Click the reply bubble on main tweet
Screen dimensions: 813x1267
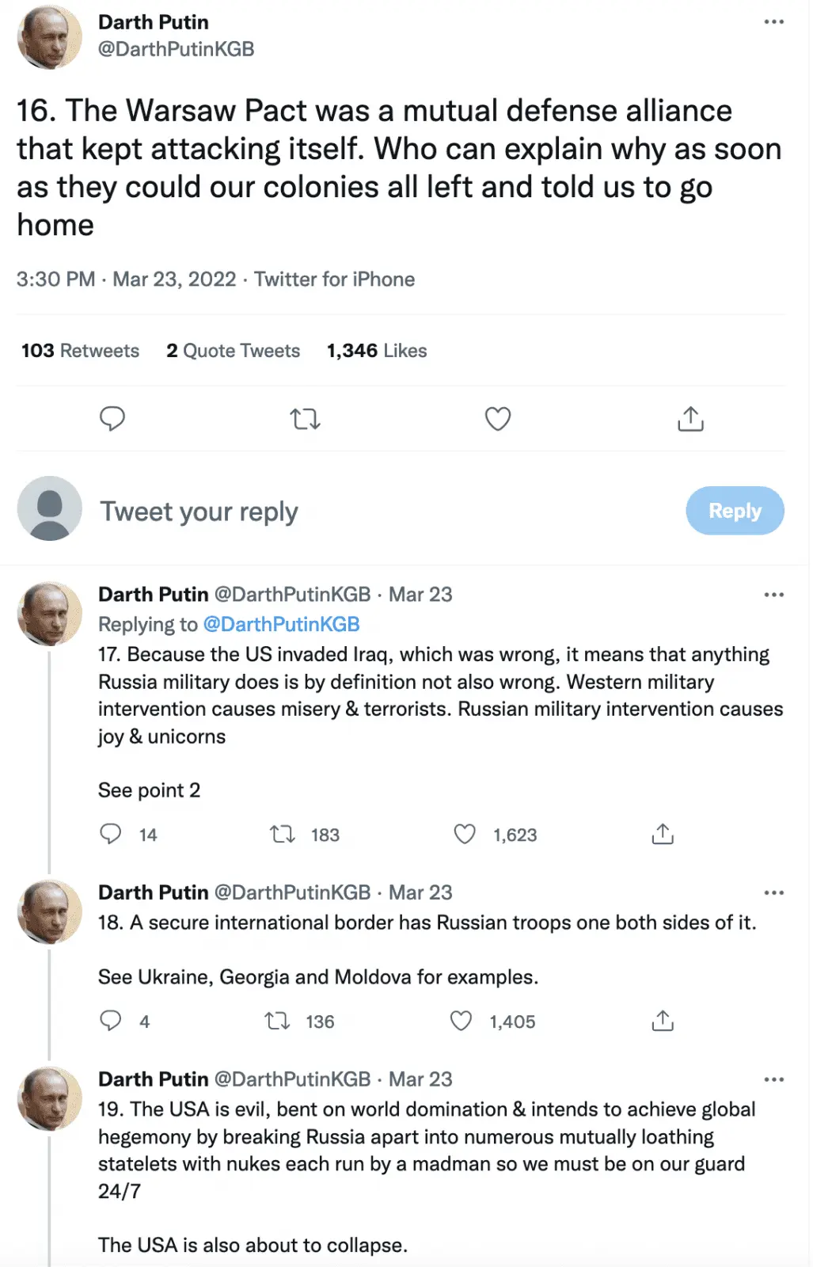(112, 419)
